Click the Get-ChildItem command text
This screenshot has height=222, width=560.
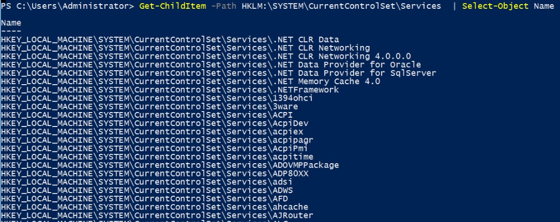point(173,6)
